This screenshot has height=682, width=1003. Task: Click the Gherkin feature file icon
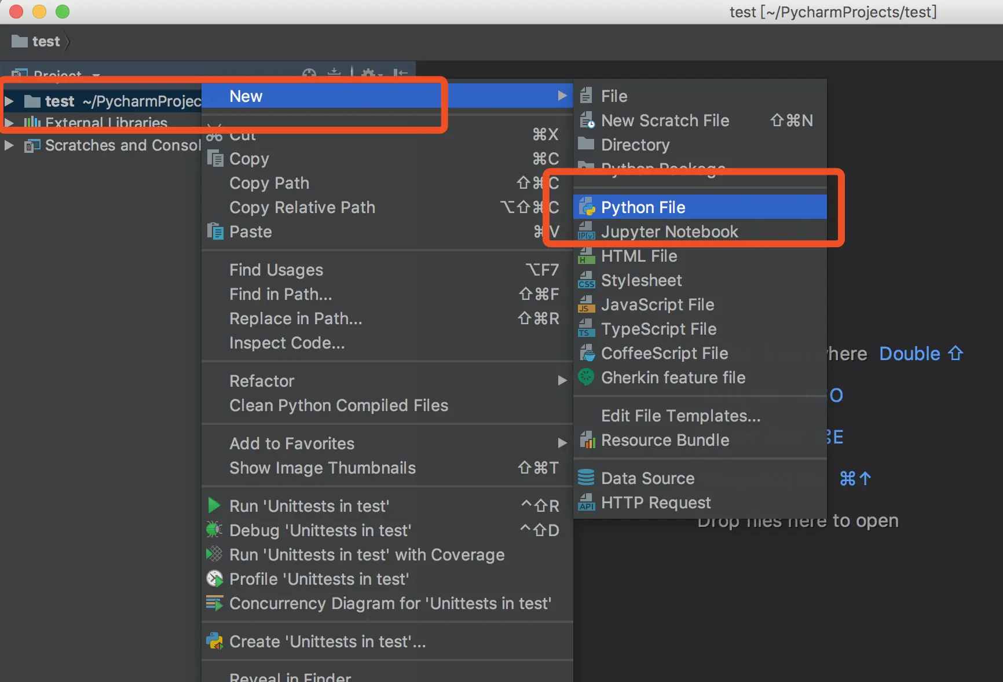[x=586, y=377]
